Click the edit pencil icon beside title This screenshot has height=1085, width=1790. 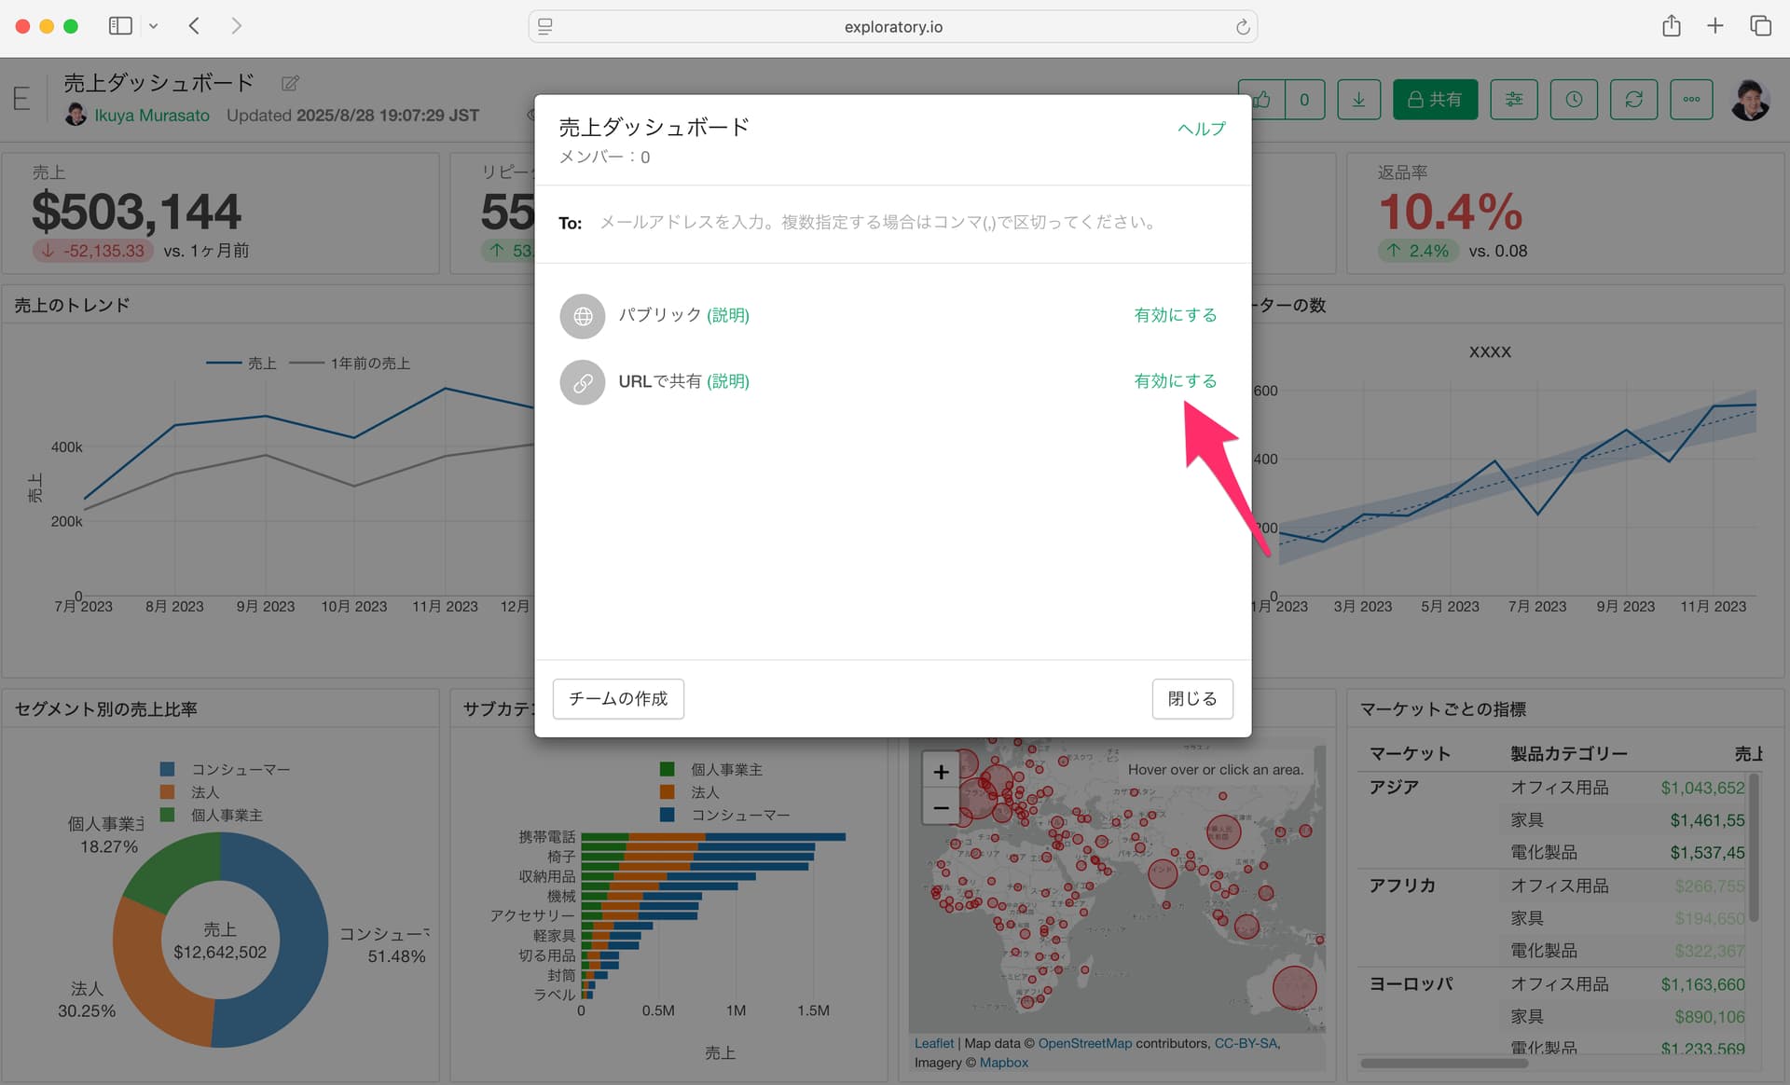click(290, 84)
